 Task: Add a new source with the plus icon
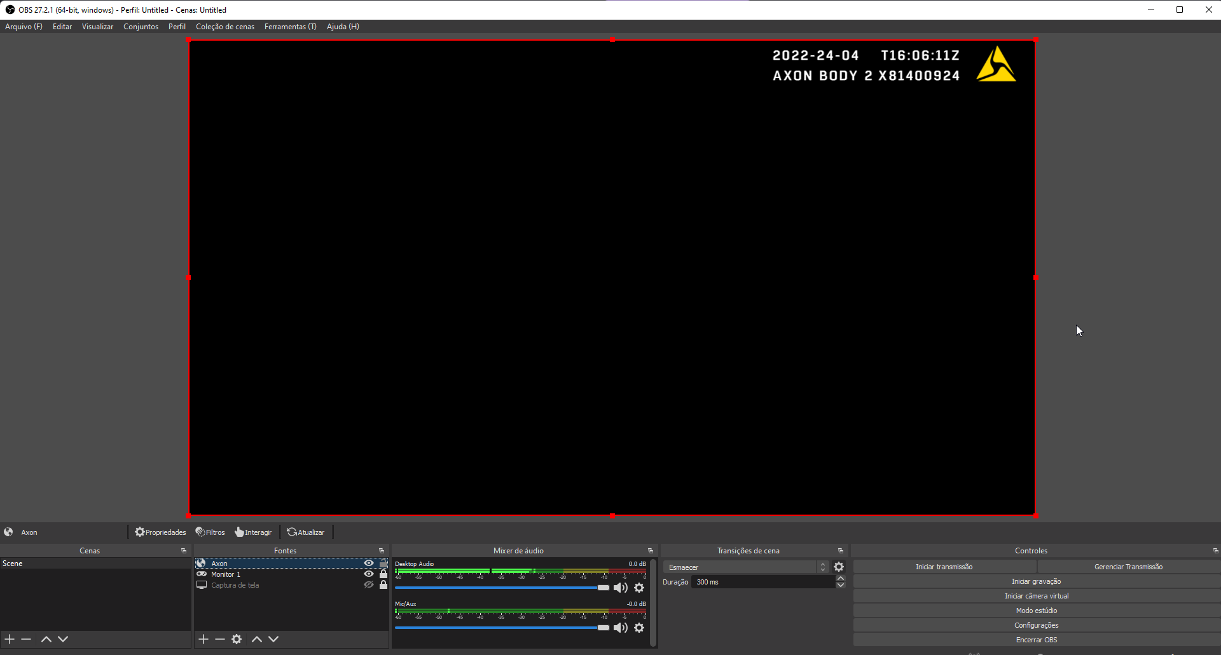pyautogui.click(x=203, y=639)
